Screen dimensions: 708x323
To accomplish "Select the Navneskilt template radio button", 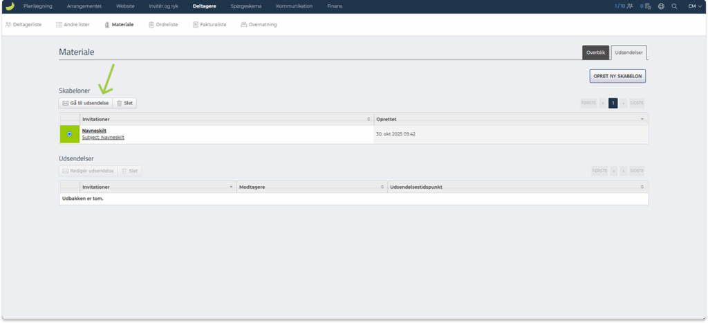I will [x=70, y=134].
